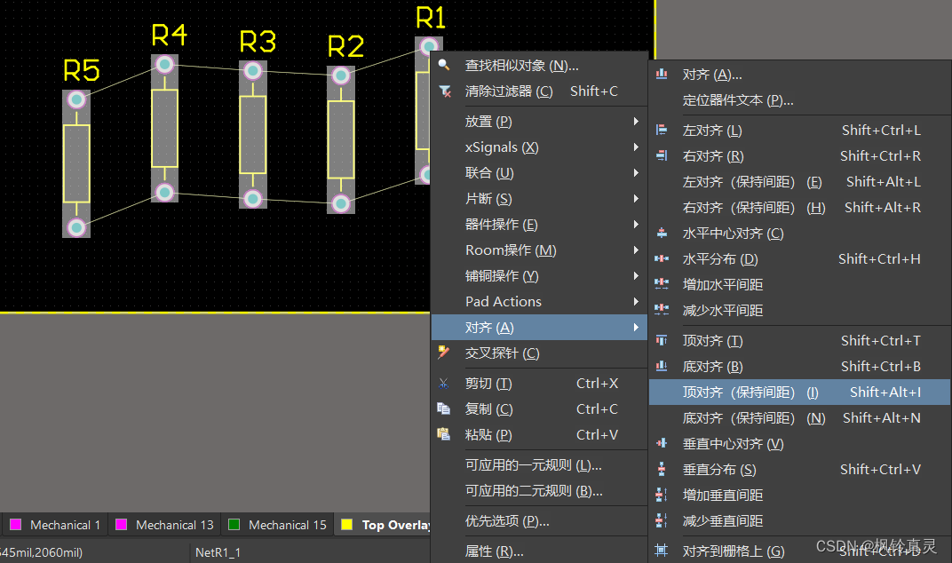952x563 pixels.
Task: Click the 垂直分布 vertical distribute icon
Action: tap(661, 469)
